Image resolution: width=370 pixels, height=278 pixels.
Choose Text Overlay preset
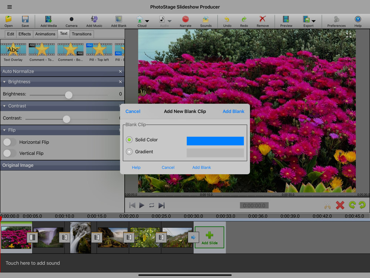(x=13, y=52)
